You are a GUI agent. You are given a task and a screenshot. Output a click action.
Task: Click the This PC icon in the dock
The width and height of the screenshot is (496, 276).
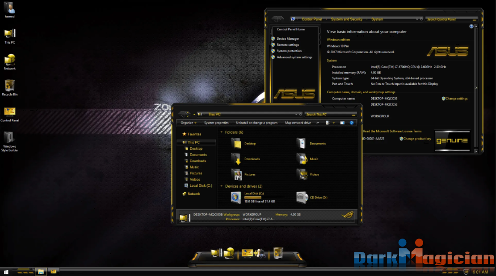pos(217,253)
